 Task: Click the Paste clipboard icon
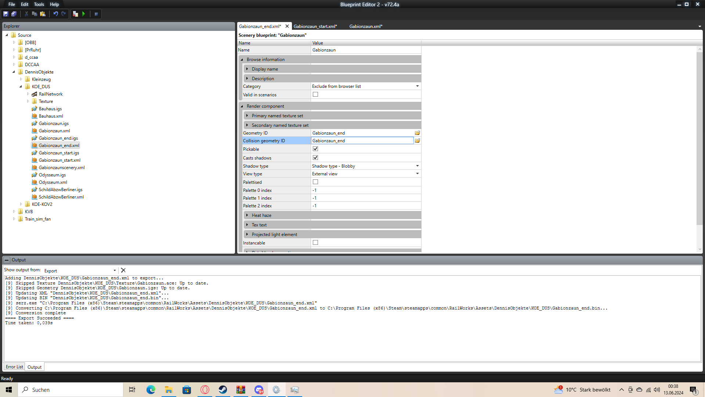(43, 14)
